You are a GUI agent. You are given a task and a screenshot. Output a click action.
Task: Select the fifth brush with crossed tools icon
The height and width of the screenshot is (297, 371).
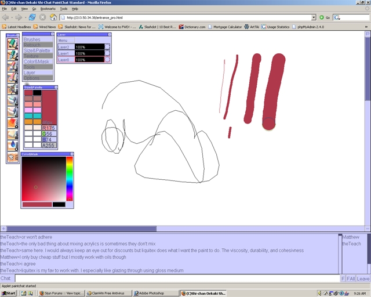pos(13,89)
